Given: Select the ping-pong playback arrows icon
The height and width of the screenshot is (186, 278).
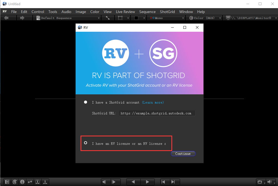Looking at the screenshot, I should [x=30, y=182].
